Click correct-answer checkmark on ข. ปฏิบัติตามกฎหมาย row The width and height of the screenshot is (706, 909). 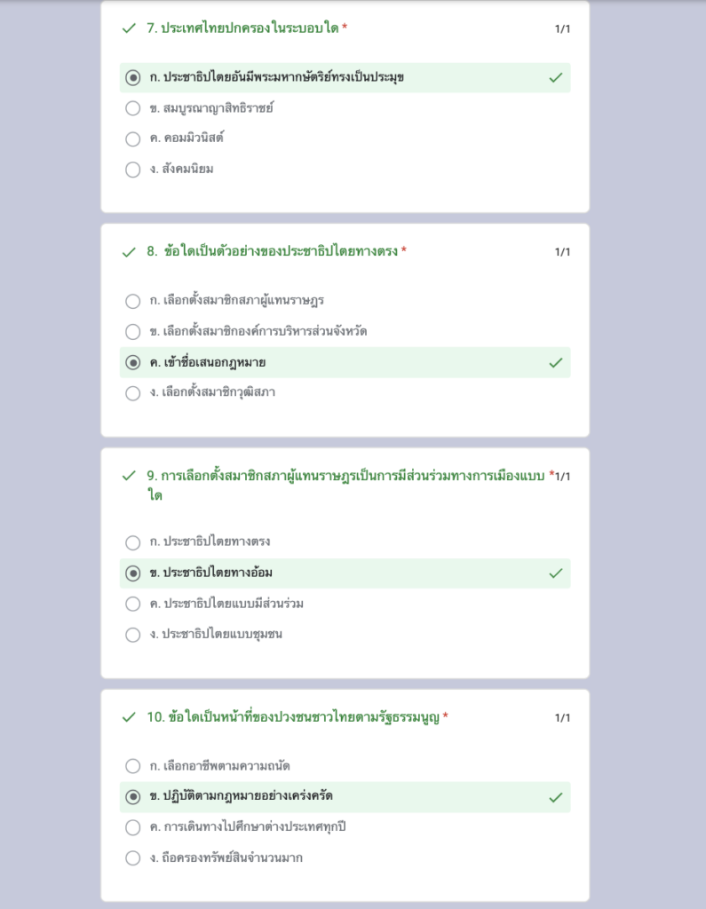556,798
